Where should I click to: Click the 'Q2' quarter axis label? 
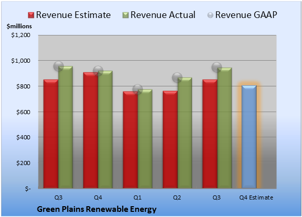pos(177,197)
